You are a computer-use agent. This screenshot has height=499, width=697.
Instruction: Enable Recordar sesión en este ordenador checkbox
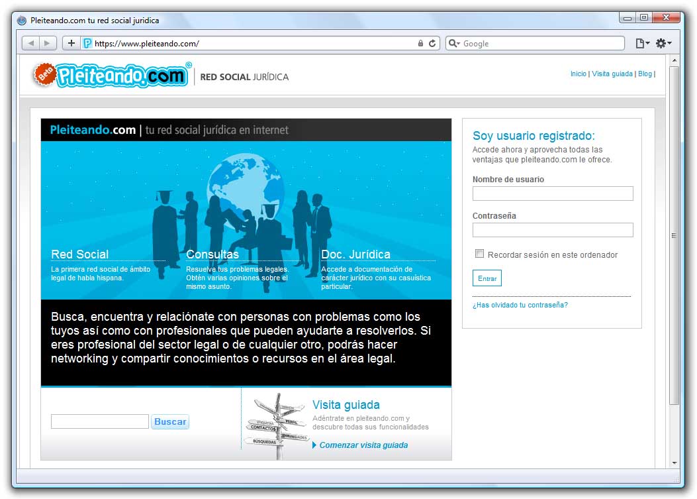pyautogui.click(x=479, y=254)
